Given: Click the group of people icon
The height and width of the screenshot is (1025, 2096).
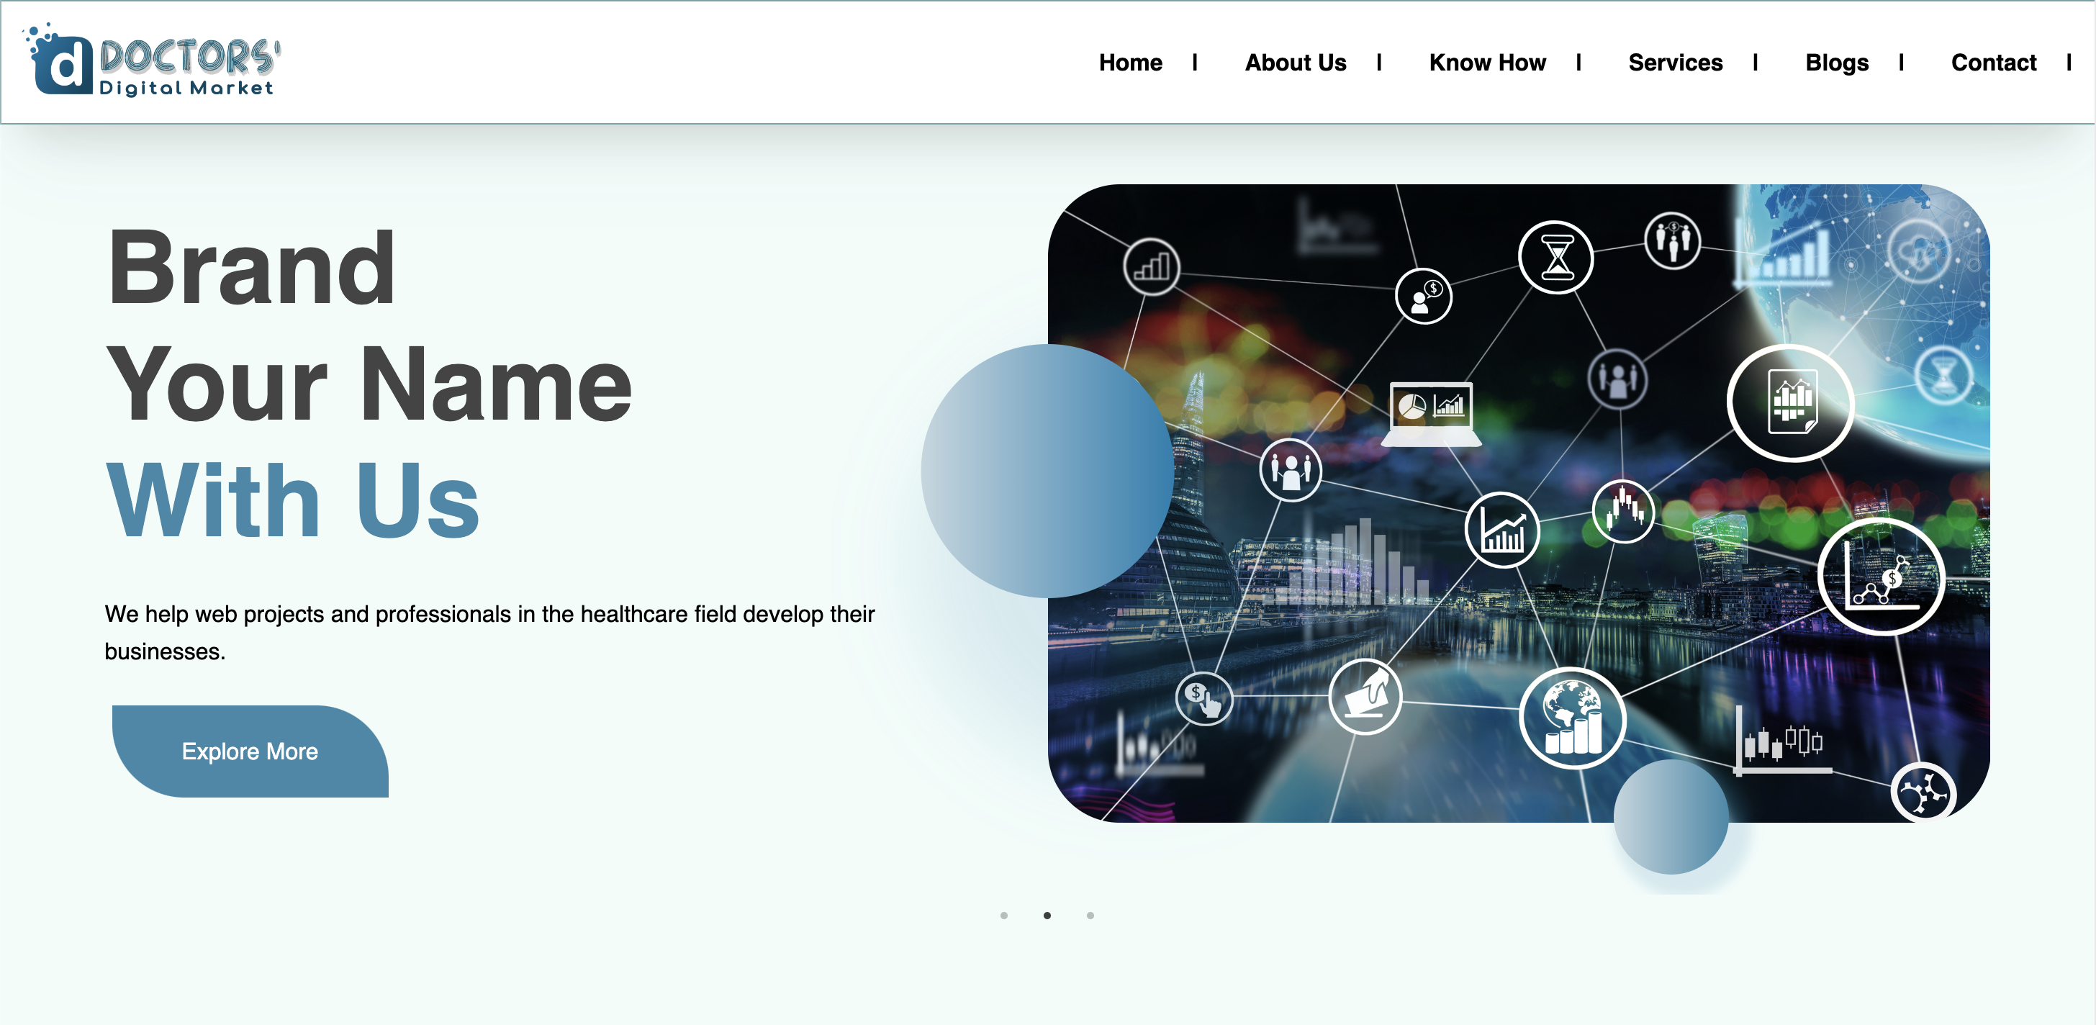Looking at the screenshot, I should coord(1292,469).
